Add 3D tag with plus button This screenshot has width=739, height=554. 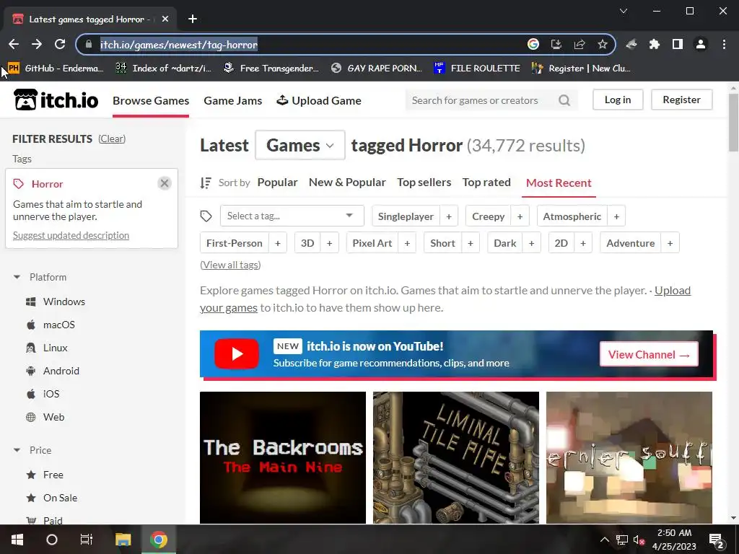click(x=329, y=243)
